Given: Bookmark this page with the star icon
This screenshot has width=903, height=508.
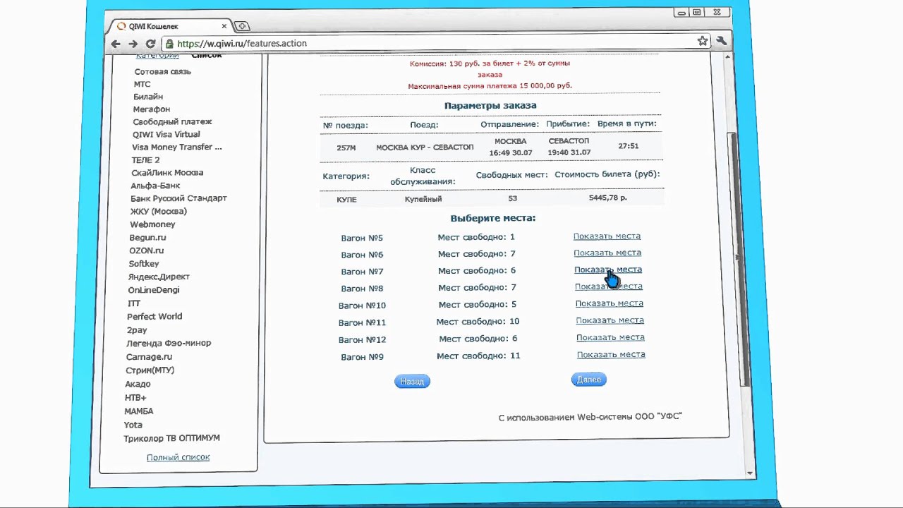Looking at the screenshot, I should point(703,42).
